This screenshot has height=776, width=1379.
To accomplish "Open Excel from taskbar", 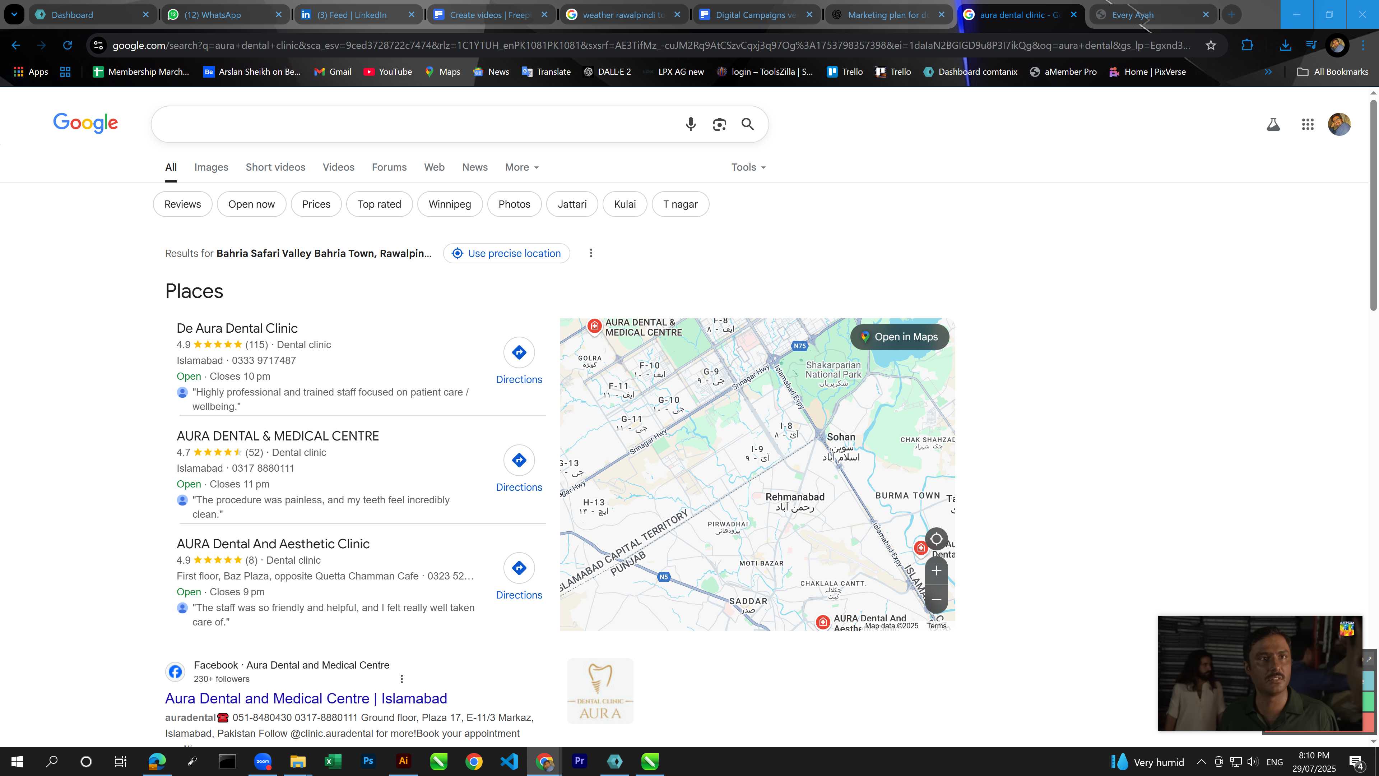I will [x=333, y=761].
